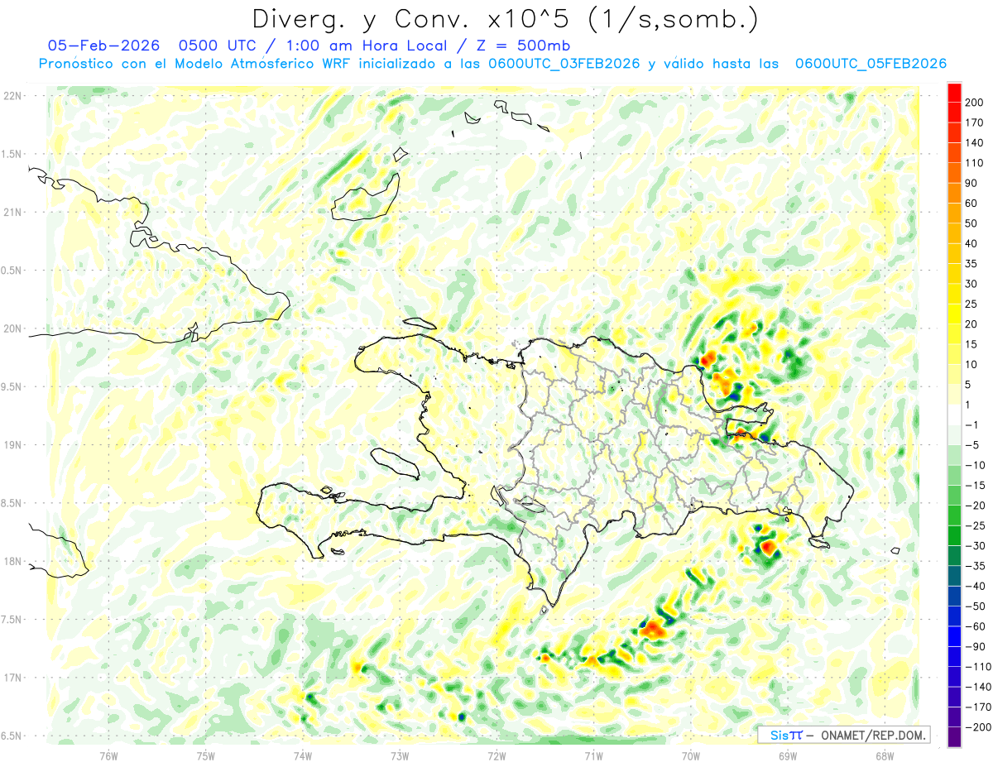993x767 pixels.
Task: Click the '170' colorbar value
Action: point(973,122)
